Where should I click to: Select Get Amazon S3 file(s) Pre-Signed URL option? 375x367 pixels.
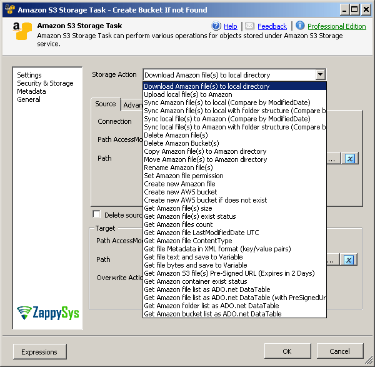point(234,273)
